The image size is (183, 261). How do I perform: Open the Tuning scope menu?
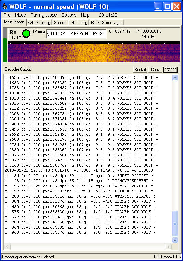(44, 15)
